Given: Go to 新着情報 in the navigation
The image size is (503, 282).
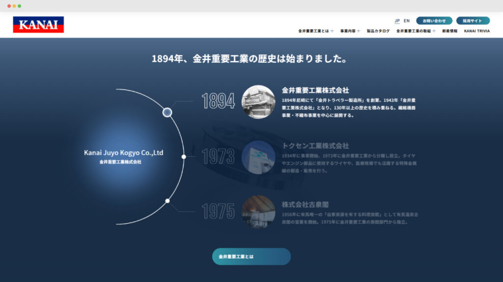Looking at the screenshot, I should coord(450,31).
